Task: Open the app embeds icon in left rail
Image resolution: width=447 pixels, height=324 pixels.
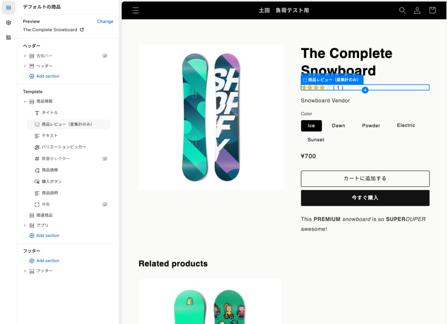Action: pyautogui.click(x=8, y=38)
